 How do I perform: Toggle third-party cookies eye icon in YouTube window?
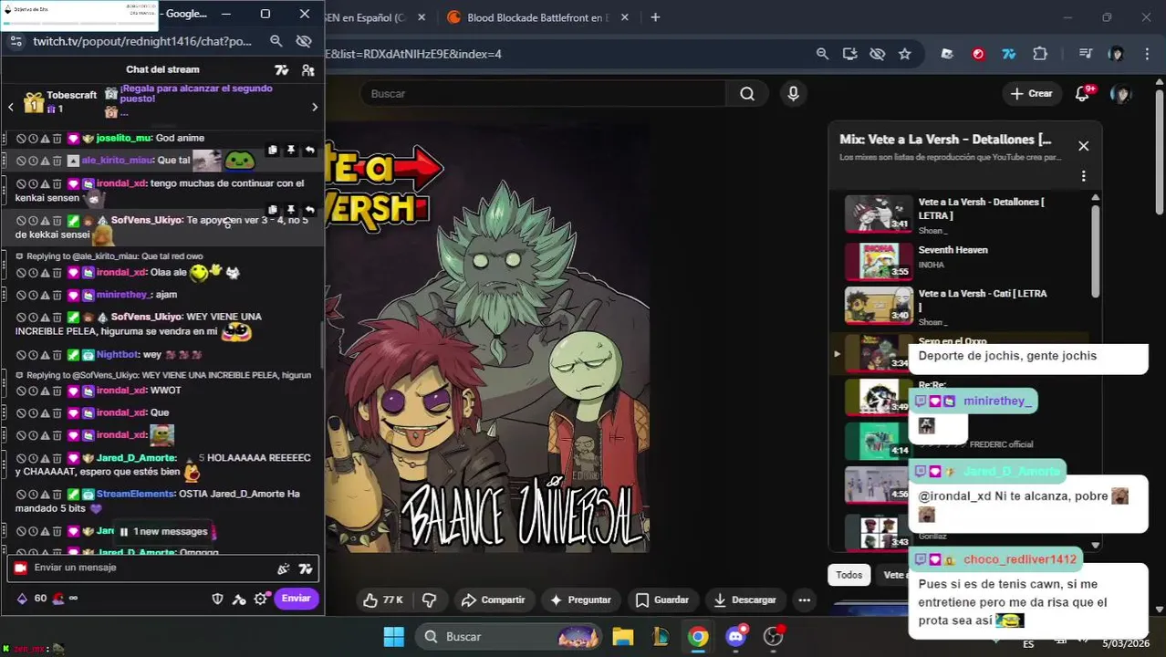(877, 54)
